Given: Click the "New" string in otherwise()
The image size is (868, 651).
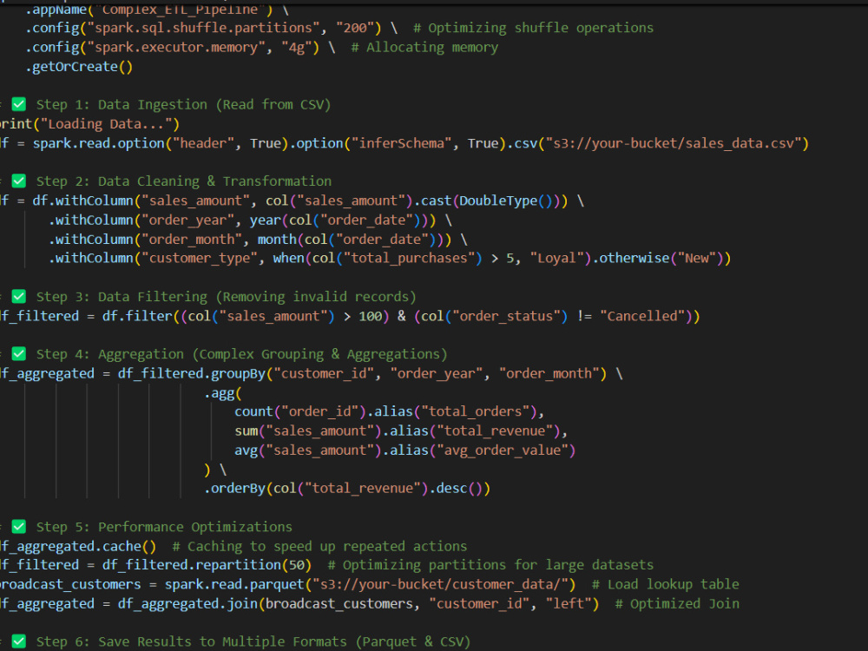Looking at the screenshot, I should pyautogui.click(x=696, y=258).
